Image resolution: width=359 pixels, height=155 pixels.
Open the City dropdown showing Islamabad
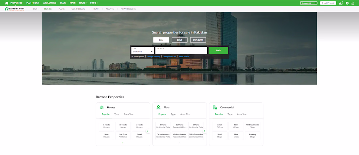[x=143, y=50]
